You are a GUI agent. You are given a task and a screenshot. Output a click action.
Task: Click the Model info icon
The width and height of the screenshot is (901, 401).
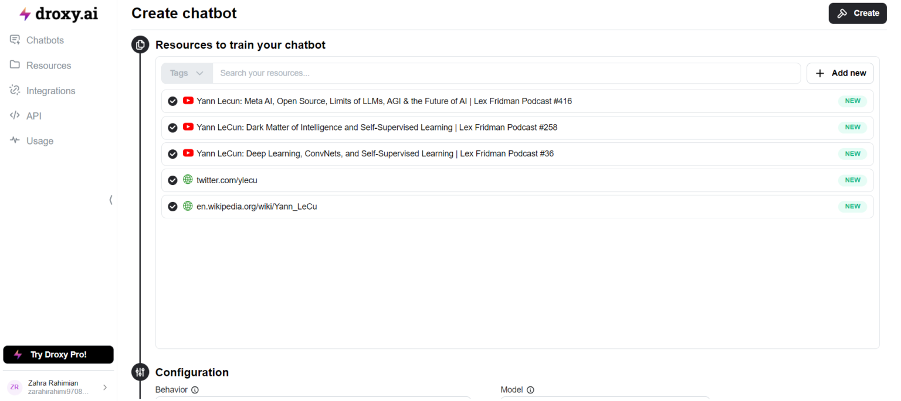click(x=530, y=390)
